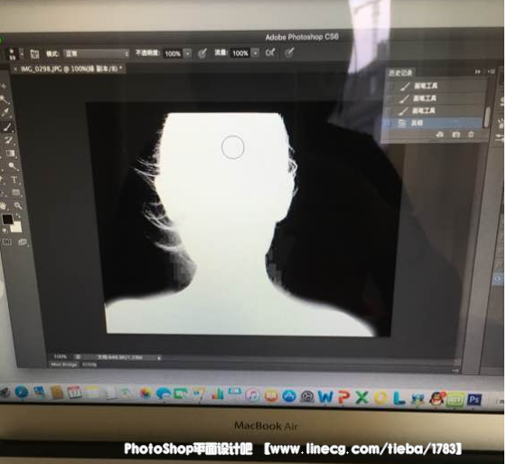507x464 pixels.
Task: Toggle pressure for opacity button
Action: (x=202, y=53)
